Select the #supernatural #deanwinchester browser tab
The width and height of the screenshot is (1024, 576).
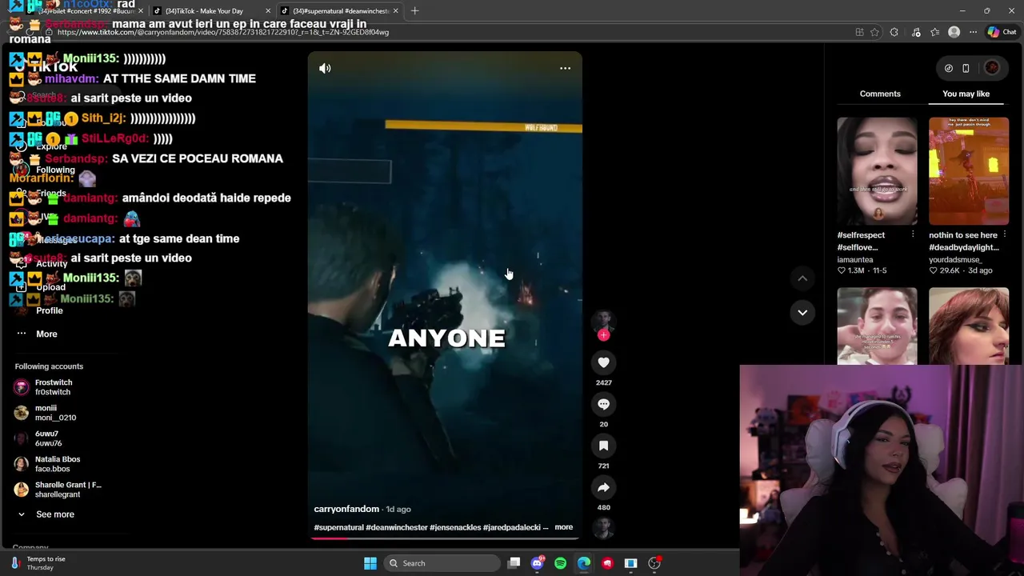point(341,11)
